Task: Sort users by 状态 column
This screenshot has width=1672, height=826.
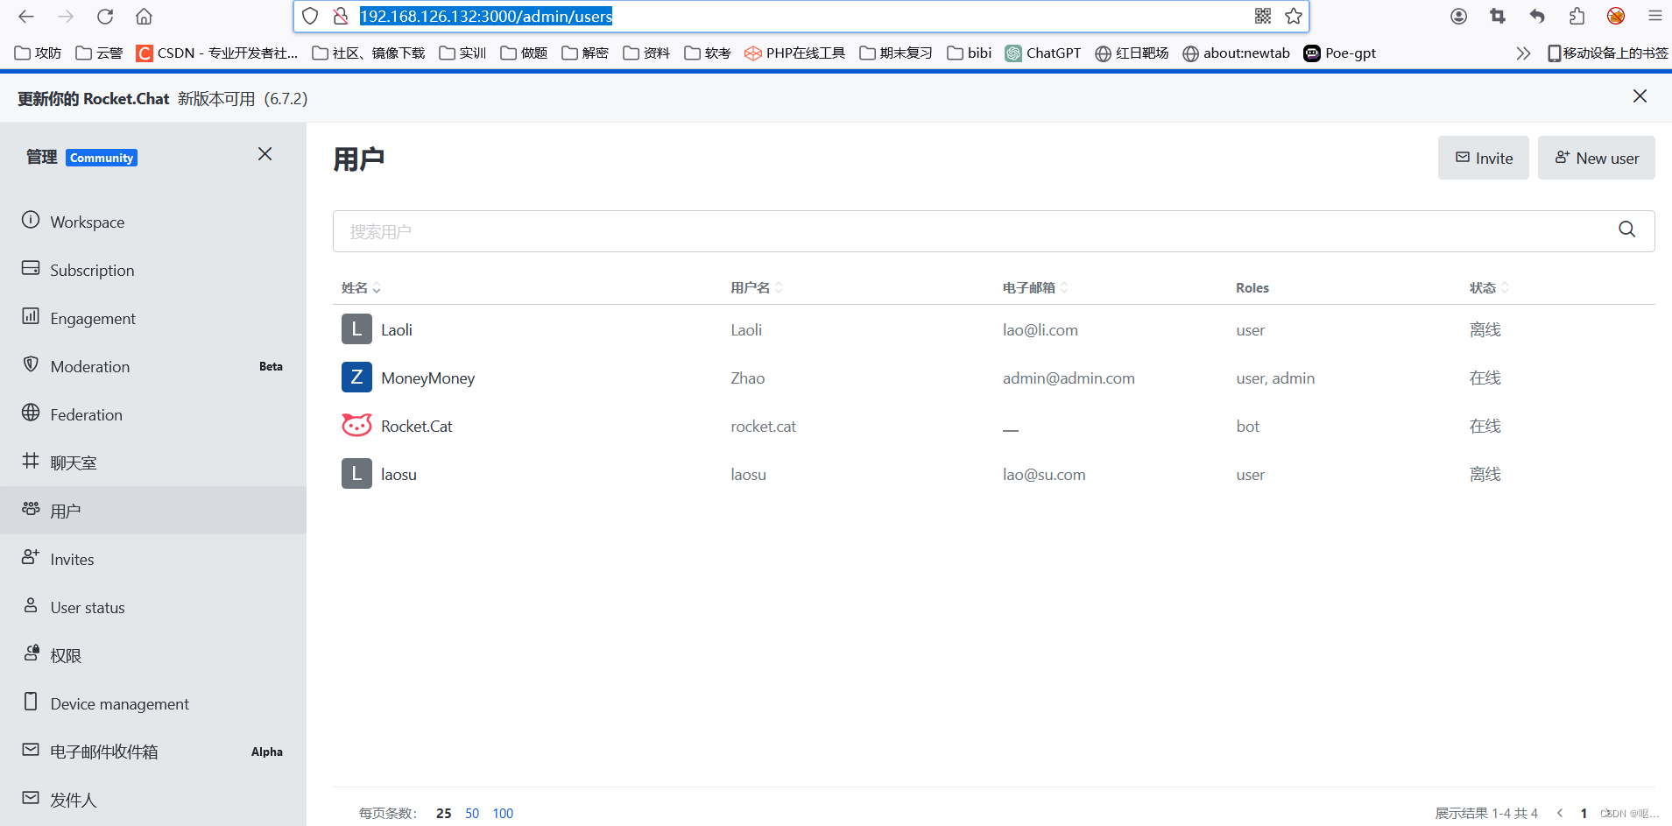Action: pyautogui.click(x=1489, y=287)
